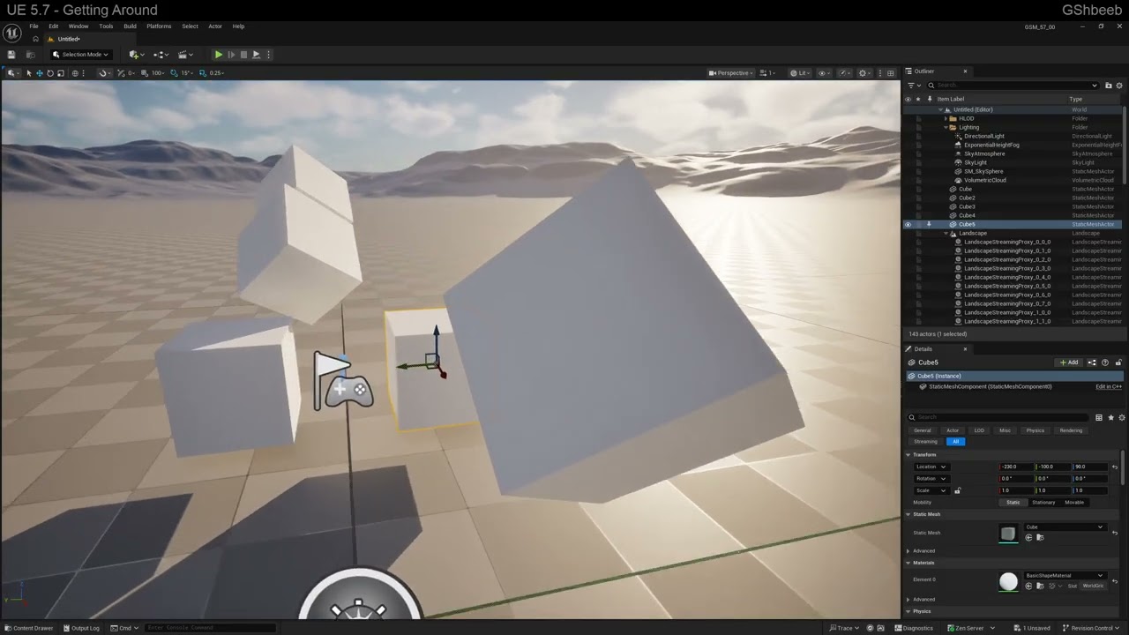The image size is (1129, 635).
Task: Click the Add component button
Action: click(x=1069, y=362)
